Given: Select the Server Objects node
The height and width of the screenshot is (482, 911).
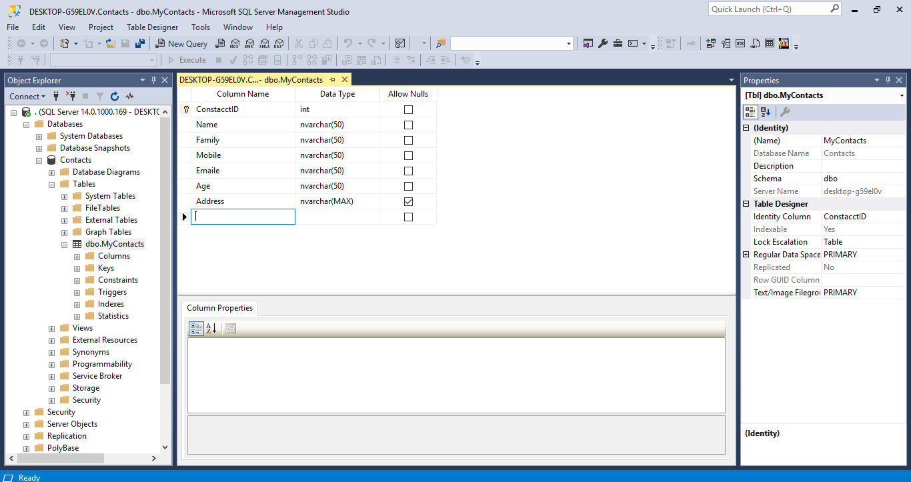Looking at the screenshot, I should coord(72,424).
